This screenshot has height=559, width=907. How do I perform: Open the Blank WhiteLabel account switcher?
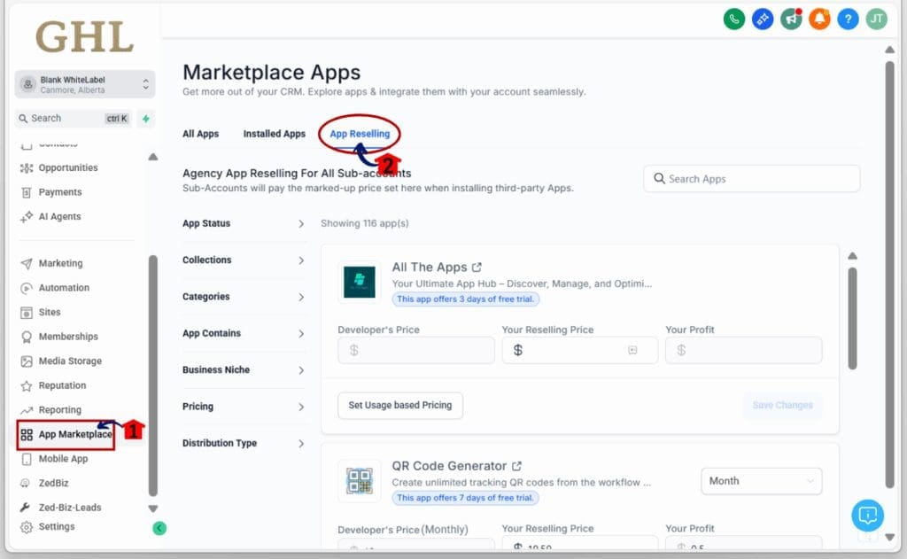click(85, 84)
